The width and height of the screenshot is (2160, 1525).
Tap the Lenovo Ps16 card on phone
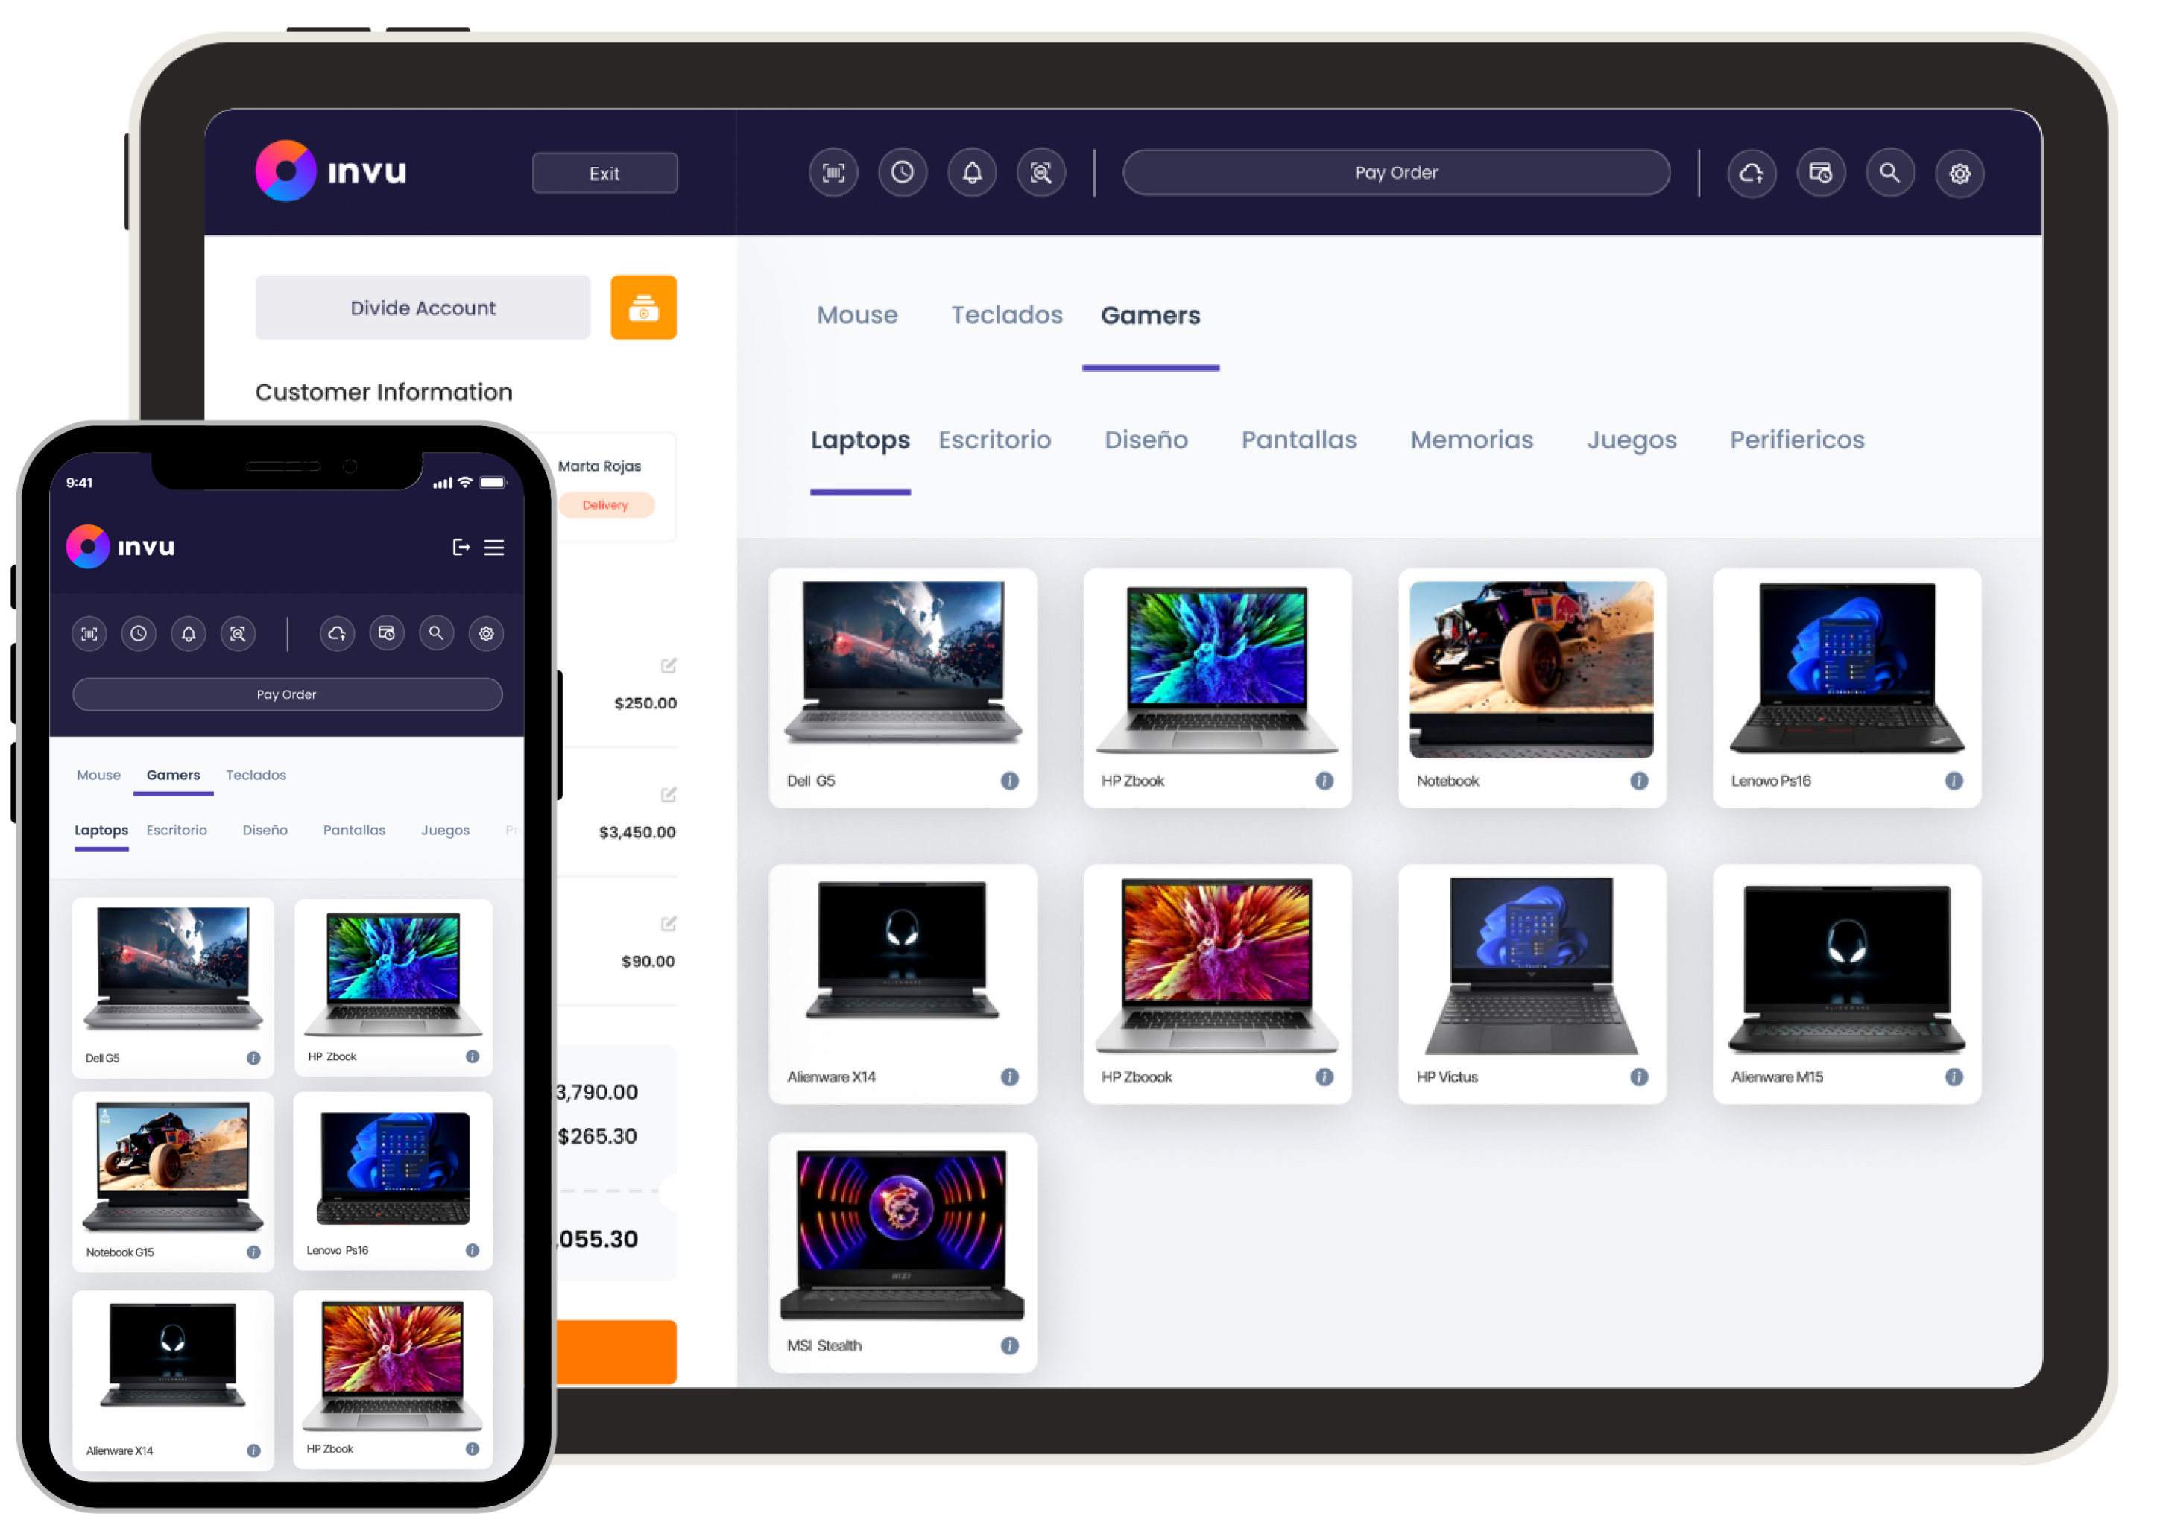[392, 1180]
